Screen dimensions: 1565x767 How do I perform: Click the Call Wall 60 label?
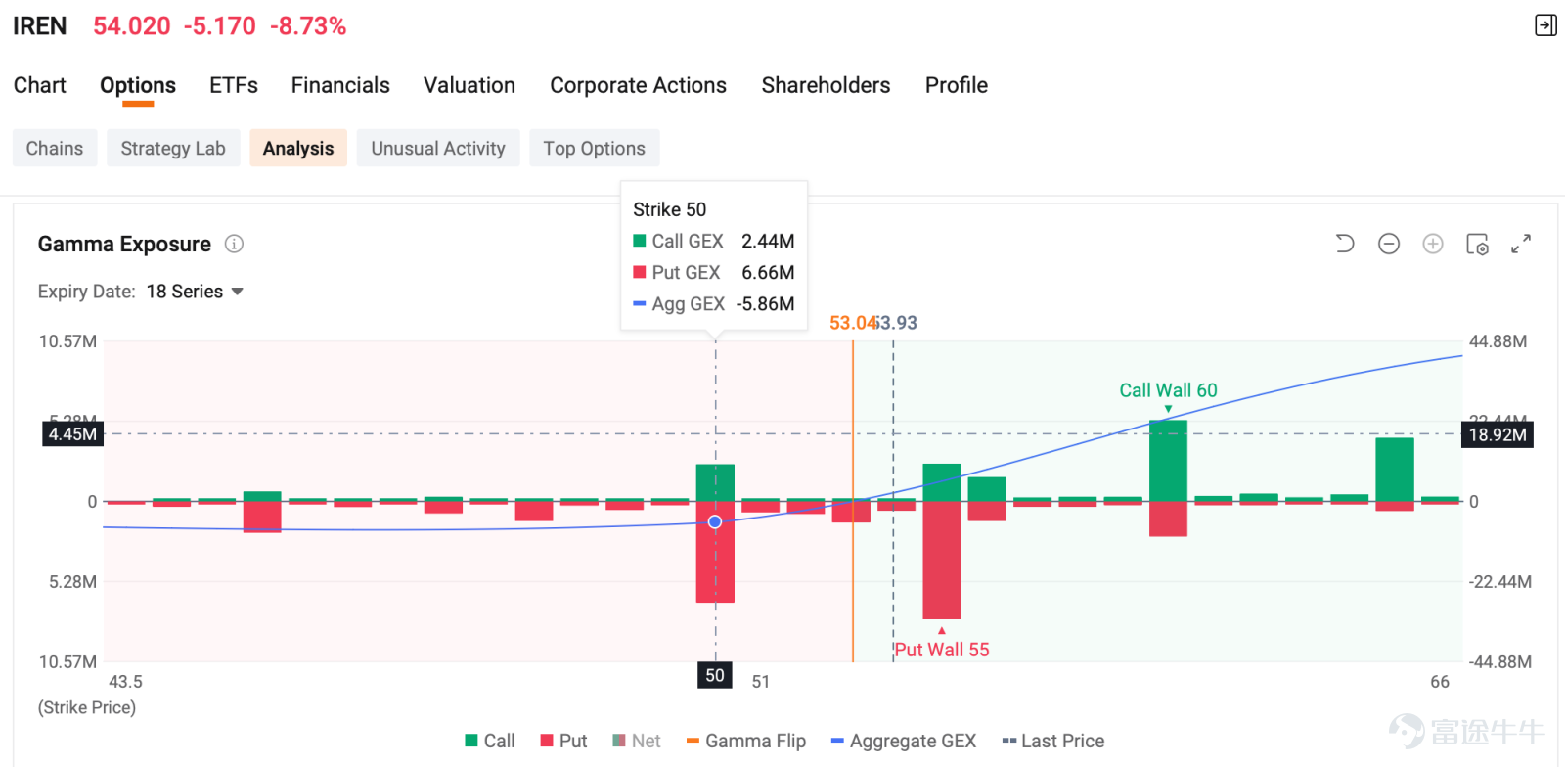tap(1169, 390)
